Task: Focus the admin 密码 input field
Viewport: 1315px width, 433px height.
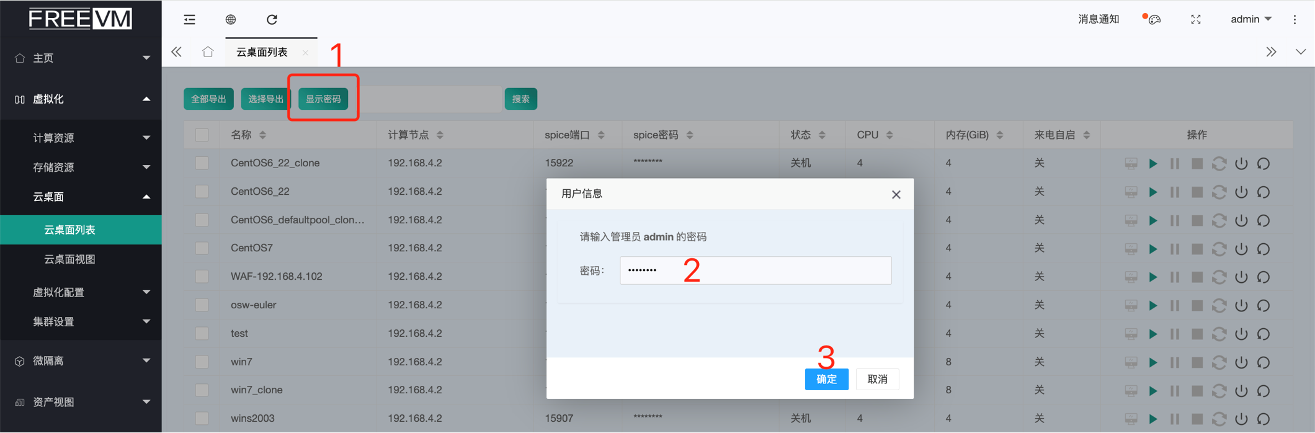Action: click(756, 270)
